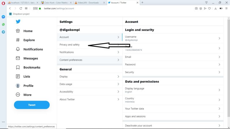Viewport: 230px width, 129px height.
Task: Select Notifications in Settings list
Action: click(90, 52)
